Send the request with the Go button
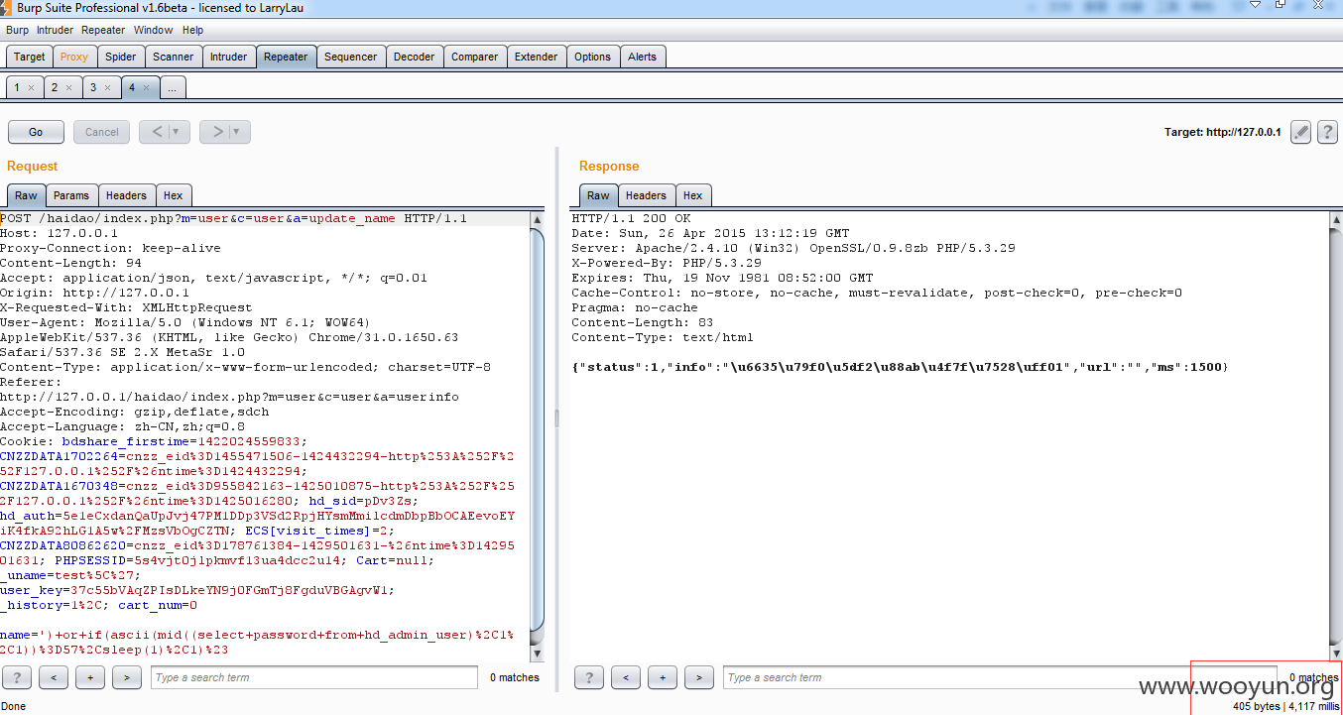The height and width of the screenshot is (715, 1343). pyautogui.click(x=36, y=132)
